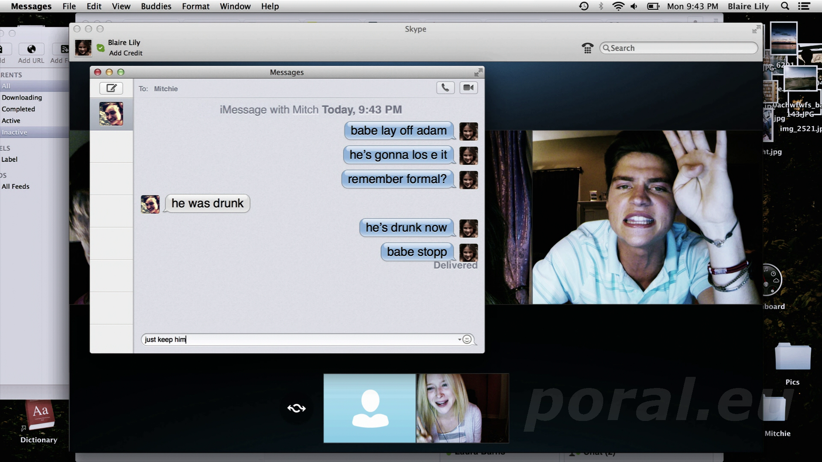Toggle Skype window full screen arrows
Screen dimensions: 822x462
coord(756,29)
